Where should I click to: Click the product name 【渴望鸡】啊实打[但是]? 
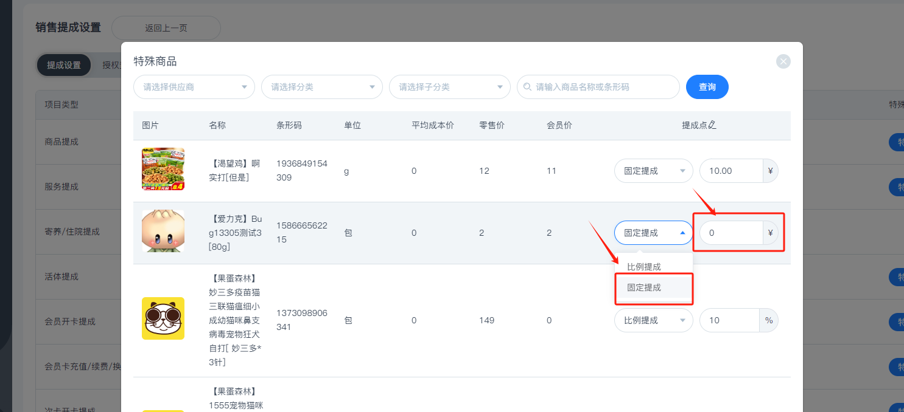[x=234, y=171]
